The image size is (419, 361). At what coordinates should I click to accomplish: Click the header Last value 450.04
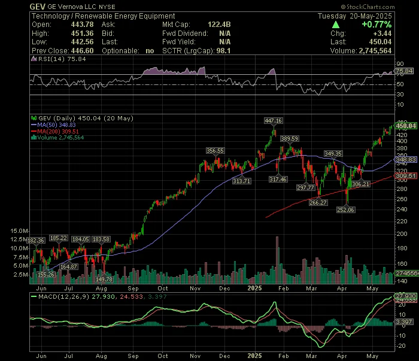380,42
